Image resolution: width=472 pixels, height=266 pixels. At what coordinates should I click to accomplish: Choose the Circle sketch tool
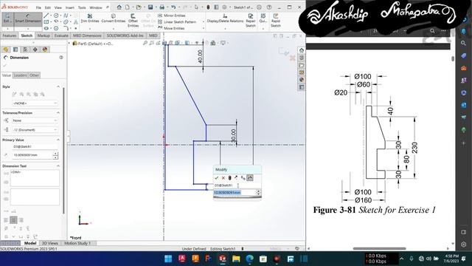(56, 15)
